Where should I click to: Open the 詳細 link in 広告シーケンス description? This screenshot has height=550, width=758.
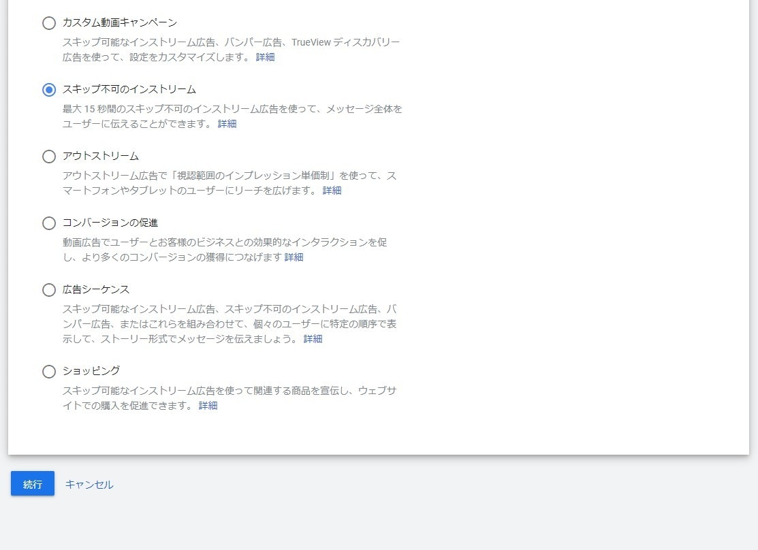(313, 339)
